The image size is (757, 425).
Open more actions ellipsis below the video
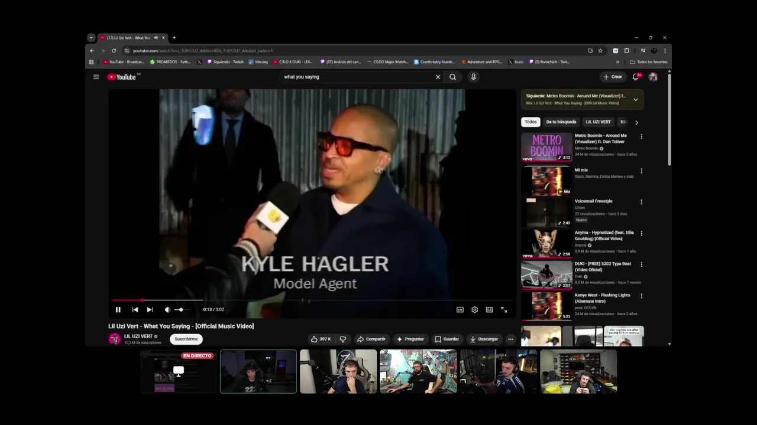[510, 339]
